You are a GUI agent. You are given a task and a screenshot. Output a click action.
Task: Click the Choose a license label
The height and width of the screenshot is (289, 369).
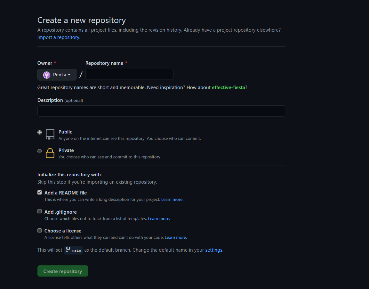coord(63,231)
